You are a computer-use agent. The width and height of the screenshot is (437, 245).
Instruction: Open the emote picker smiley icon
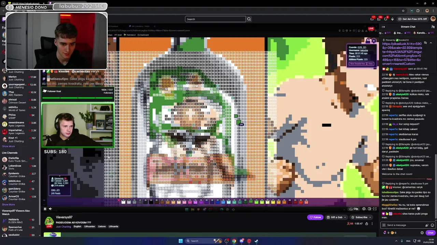432,225
